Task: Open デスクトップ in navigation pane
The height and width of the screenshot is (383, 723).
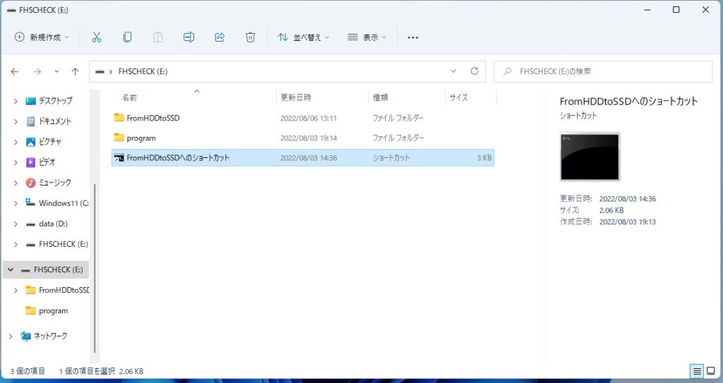Action: point(55,100)
